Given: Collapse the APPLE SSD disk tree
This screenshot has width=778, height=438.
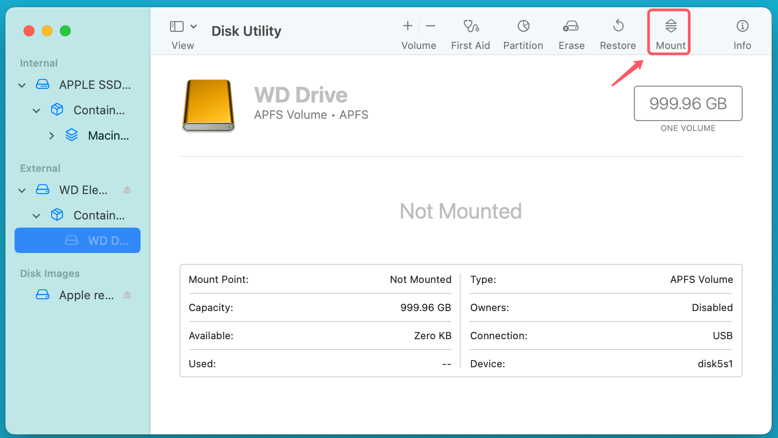Looking at the screenshot, I should pyautogui.click(x=21, y=85).
